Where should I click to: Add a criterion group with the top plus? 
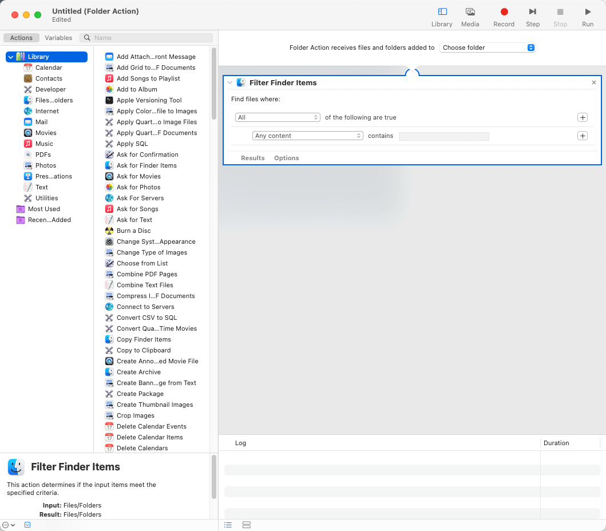[x=583, y=117]
